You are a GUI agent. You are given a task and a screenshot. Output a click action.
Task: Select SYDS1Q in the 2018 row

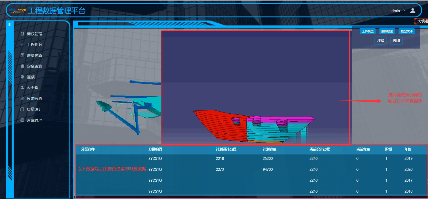pos(155,191)
